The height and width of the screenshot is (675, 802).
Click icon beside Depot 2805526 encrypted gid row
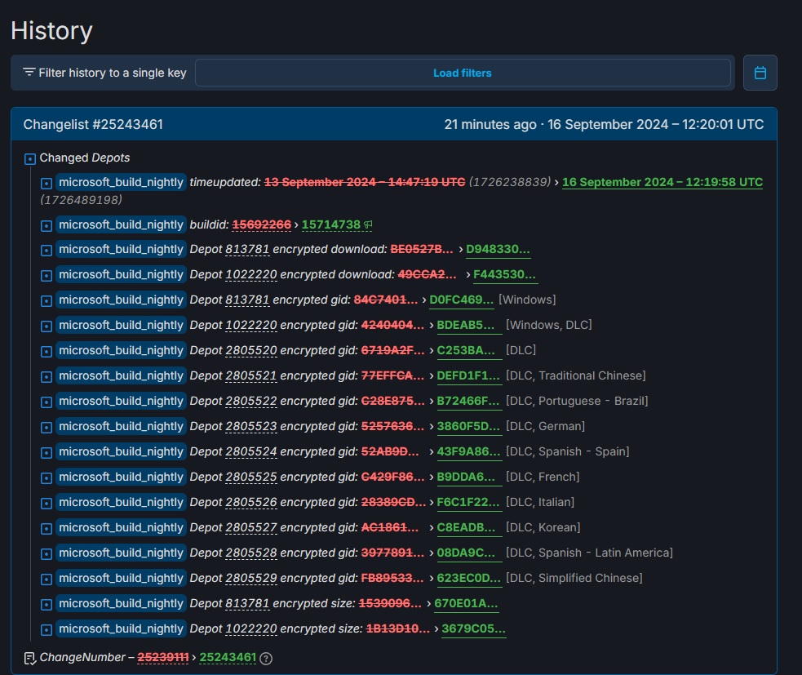tap(47, 504)
